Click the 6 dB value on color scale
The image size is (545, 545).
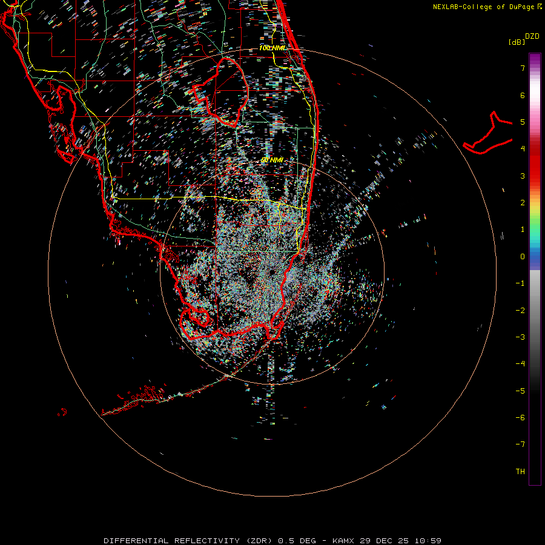point(523,95)
